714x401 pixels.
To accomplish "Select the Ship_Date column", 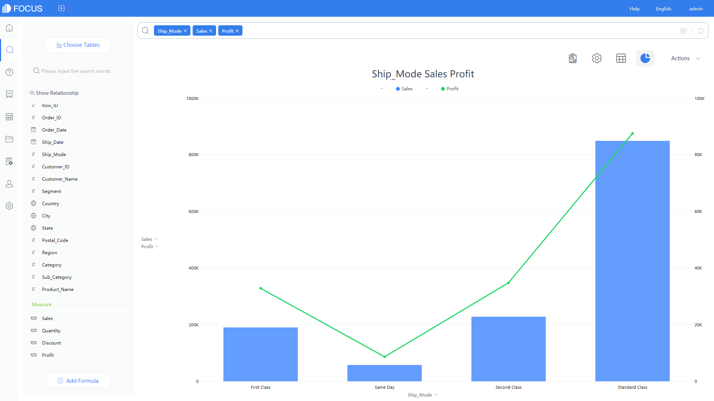I will pos(53,142).
